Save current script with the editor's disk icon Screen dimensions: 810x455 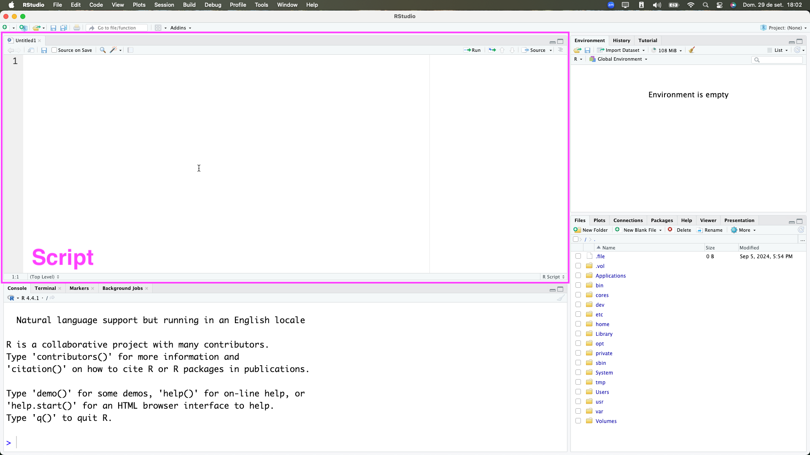tap(44, 50)
